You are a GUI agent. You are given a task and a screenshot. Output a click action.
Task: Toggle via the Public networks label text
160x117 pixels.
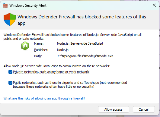(70, 85)
